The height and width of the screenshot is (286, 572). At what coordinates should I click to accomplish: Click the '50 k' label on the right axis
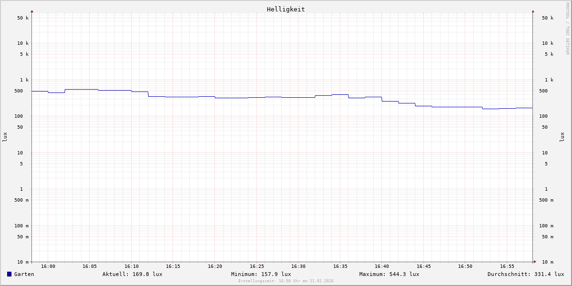548,18
